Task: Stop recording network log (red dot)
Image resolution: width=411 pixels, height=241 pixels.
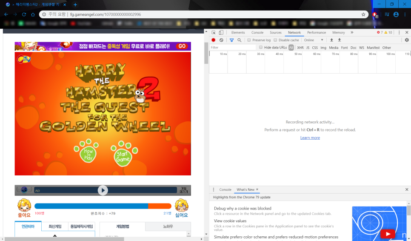Action: (x=213, y=40)
